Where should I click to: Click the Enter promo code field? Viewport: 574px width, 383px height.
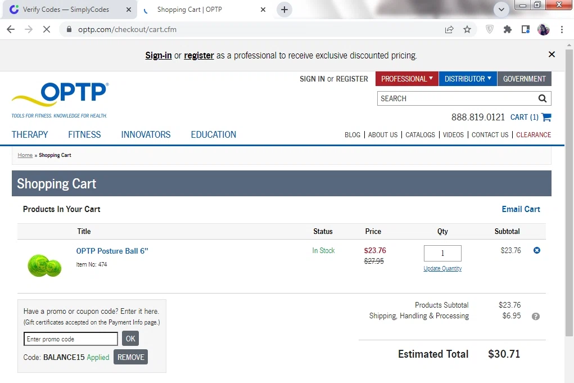(71, 339)
